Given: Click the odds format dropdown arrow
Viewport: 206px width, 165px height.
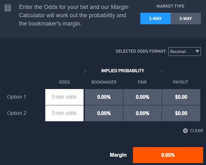Looking at the screenshot, I should 197,51.
